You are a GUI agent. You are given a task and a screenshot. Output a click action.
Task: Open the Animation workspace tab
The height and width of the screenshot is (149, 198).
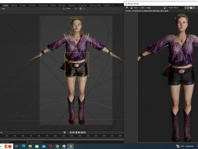click(62, 5)
